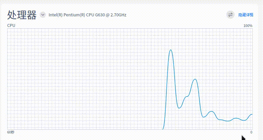
Task: Click the 60秒 time axis label
Action: (x=11, y=132)
